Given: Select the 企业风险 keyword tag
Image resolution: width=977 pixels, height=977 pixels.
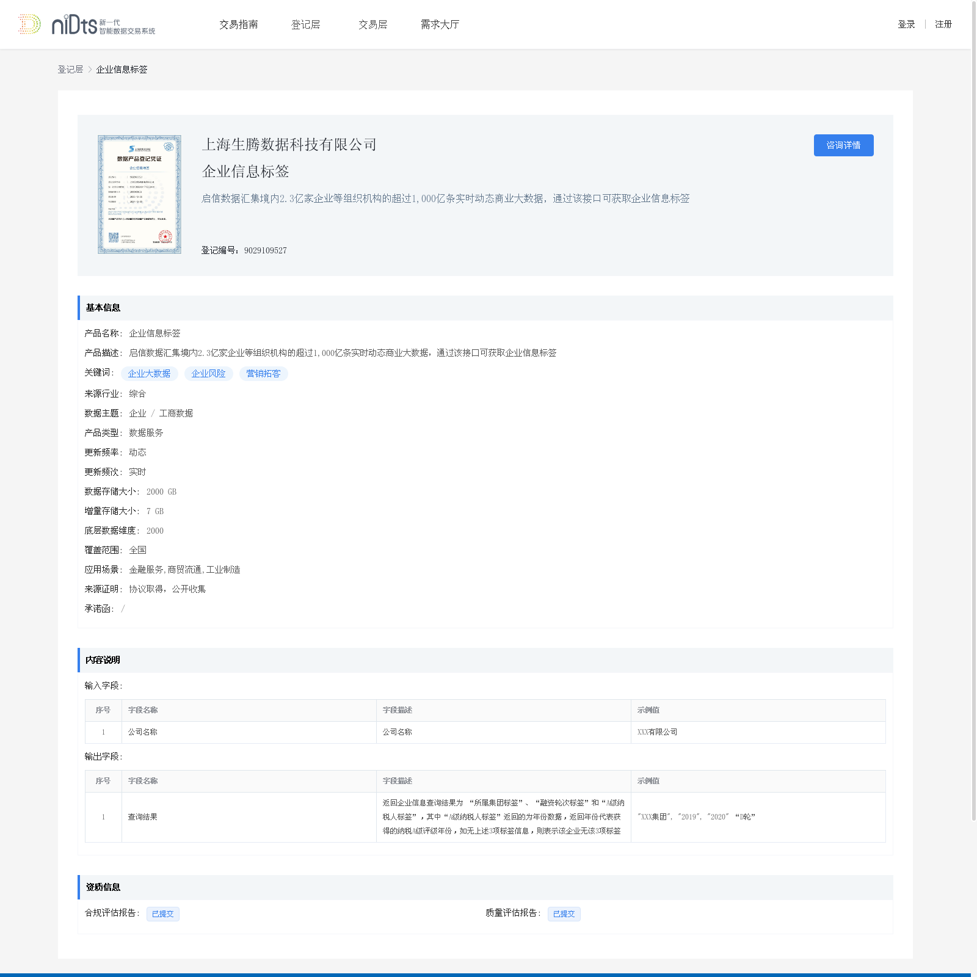Looking at the screenshot, I should (208, 374).
